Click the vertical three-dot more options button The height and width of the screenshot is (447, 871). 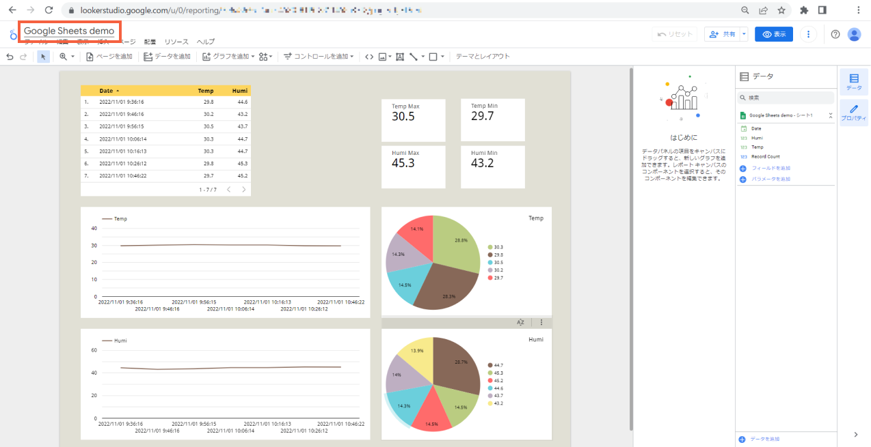(x=809, y=34)
